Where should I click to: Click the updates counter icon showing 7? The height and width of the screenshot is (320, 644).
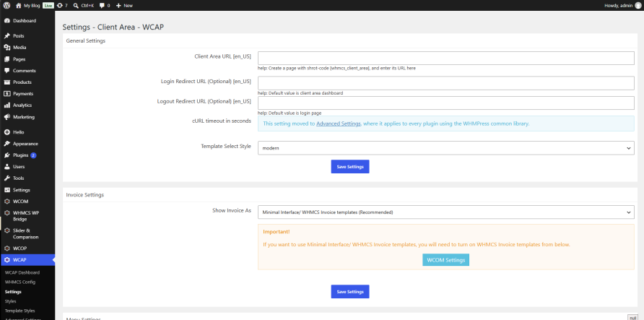(61, 5)
